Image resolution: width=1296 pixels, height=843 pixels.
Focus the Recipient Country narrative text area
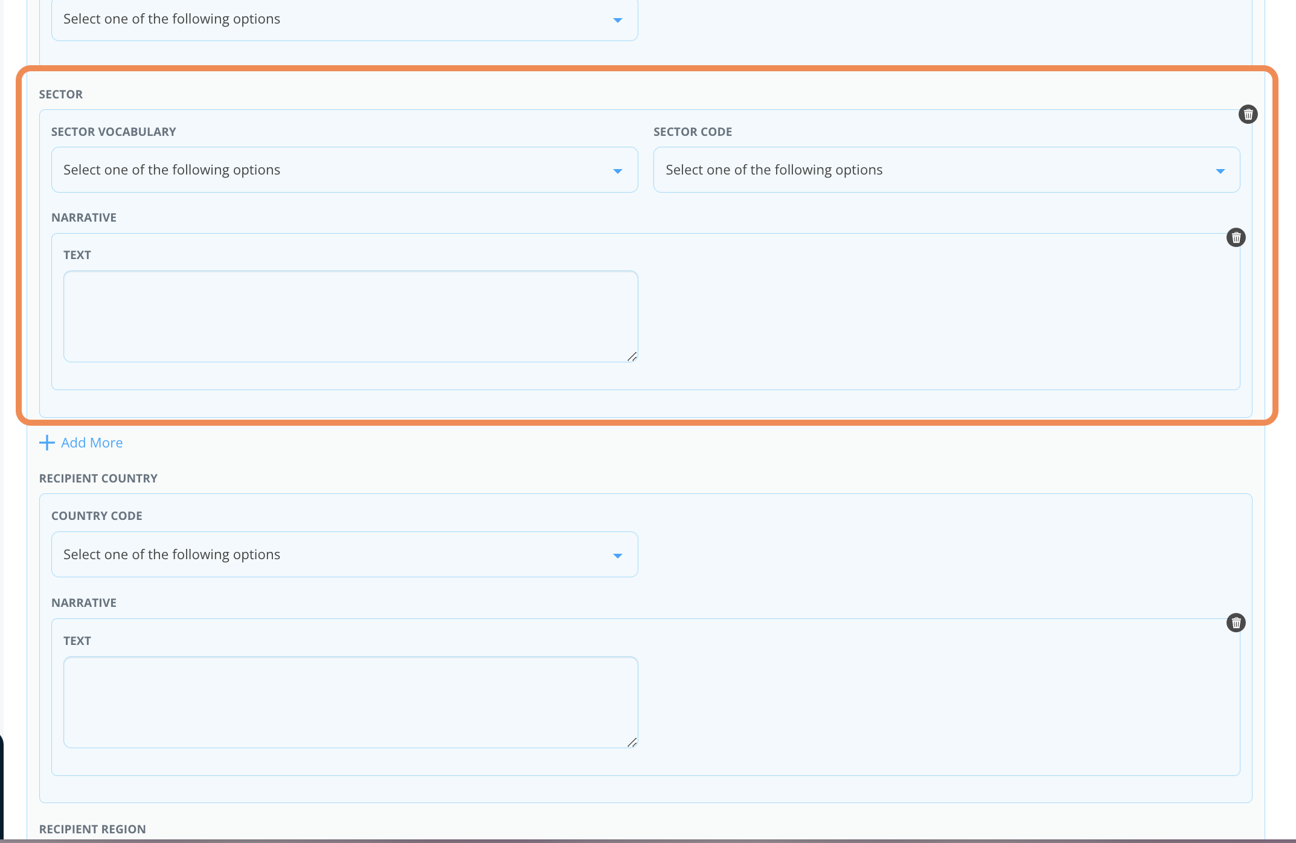pos(350,702)
